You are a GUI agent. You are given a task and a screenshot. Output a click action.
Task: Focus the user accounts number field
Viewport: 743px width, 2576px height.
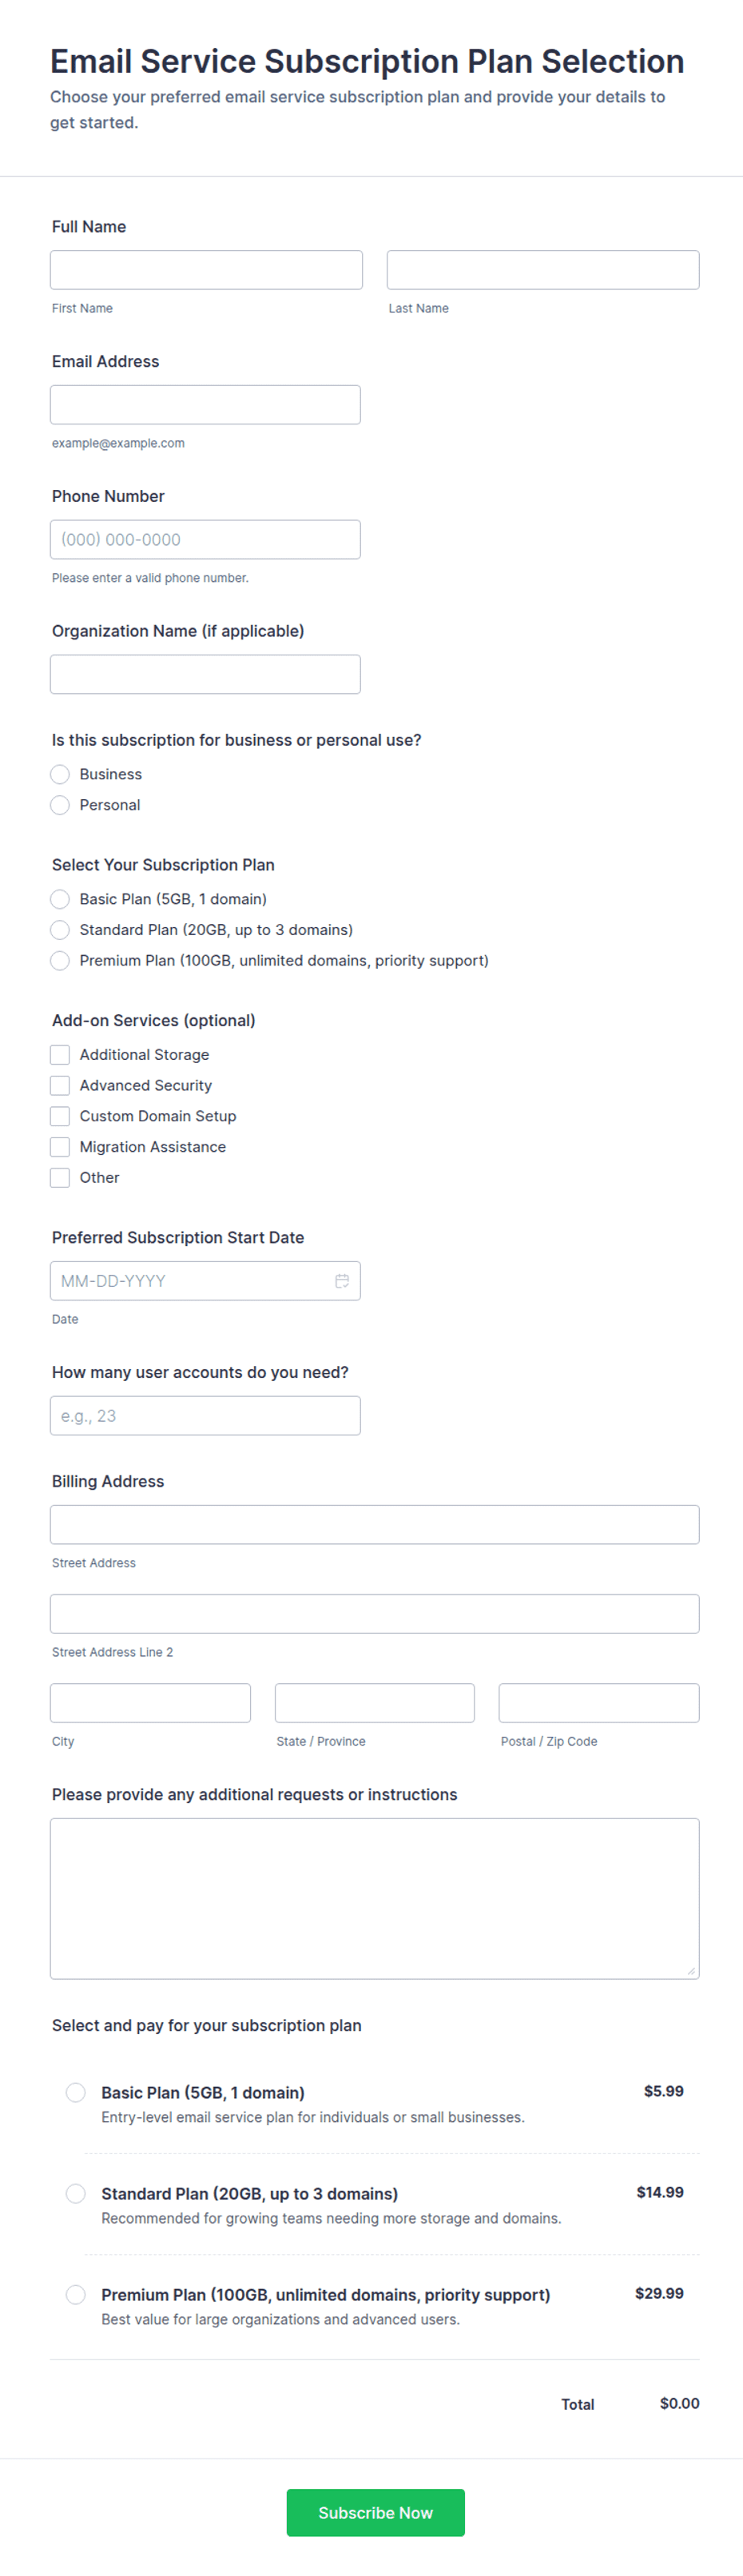(x=205, y=1415)
